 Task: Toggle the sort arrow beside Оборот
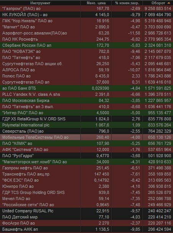(168, 3)
